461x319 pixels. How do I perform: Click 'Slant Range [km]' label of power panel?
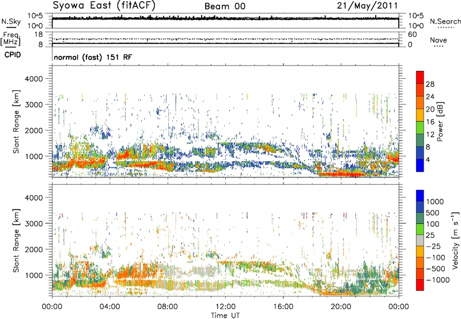coord(16,121)
